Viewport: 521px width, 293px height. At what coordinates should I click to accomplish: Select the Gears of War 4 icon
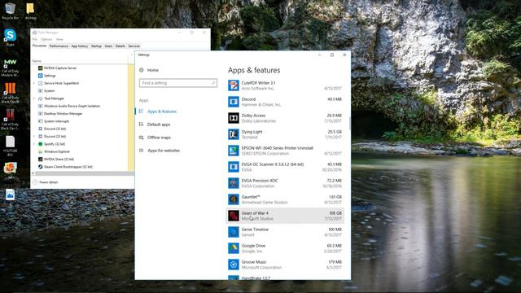click(234, 216)
